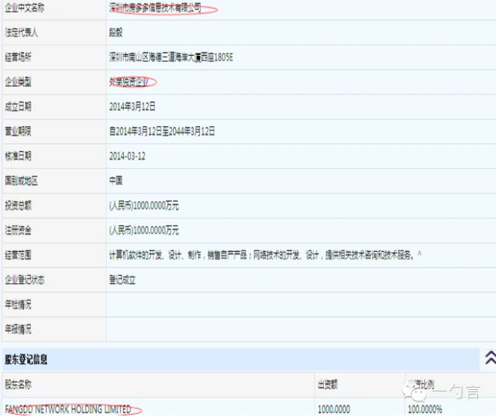The width and height of the screenshot is (496, 417).
Task: Select legal representative name 段毅
Action: coord(115,33)
